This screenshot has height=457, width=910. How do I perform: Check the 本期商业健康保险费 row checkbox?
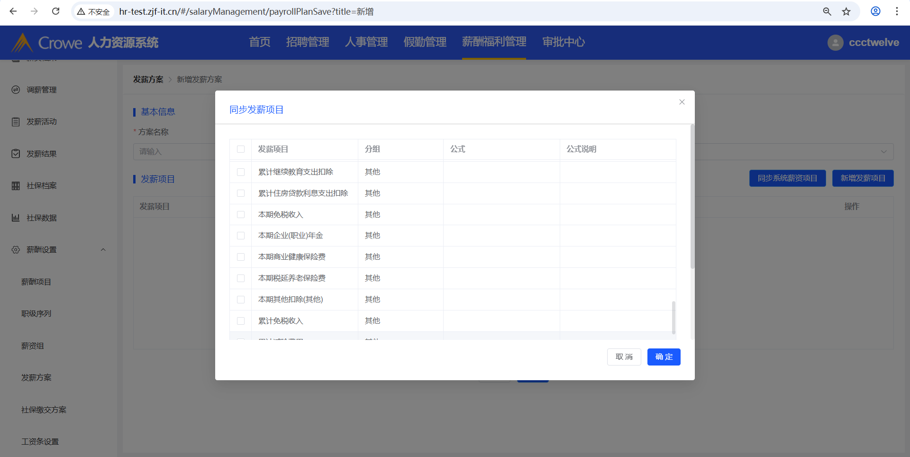point(241,257)
